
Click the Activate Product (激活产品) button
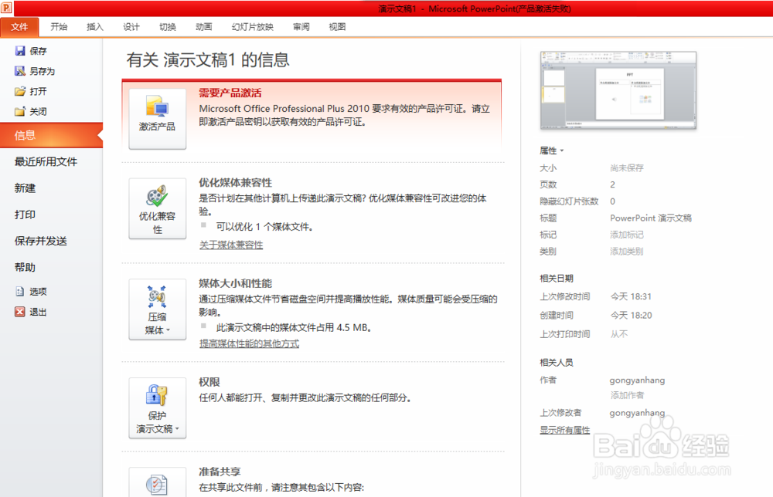pos(157,119)
